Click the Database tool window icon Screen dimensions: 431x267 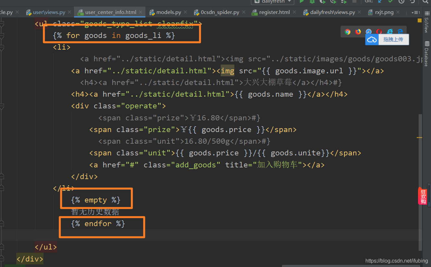427,44
